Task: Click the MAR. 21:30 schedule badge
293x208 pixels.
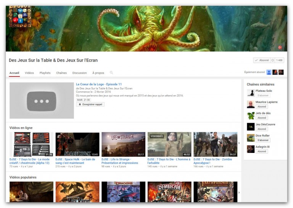Action: (83, 100)
